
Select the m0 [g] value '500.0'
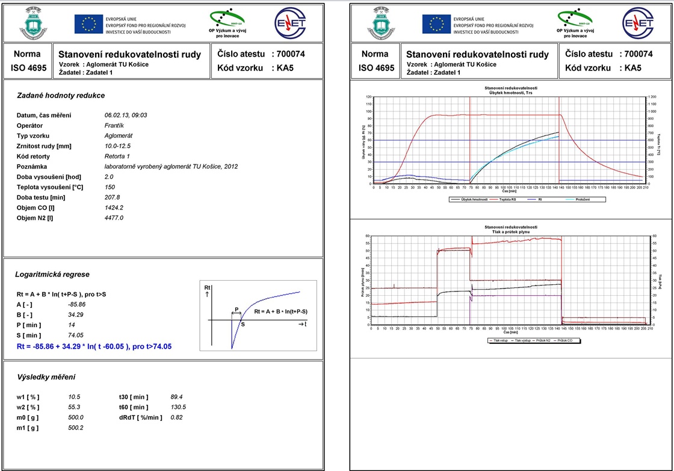76,417
